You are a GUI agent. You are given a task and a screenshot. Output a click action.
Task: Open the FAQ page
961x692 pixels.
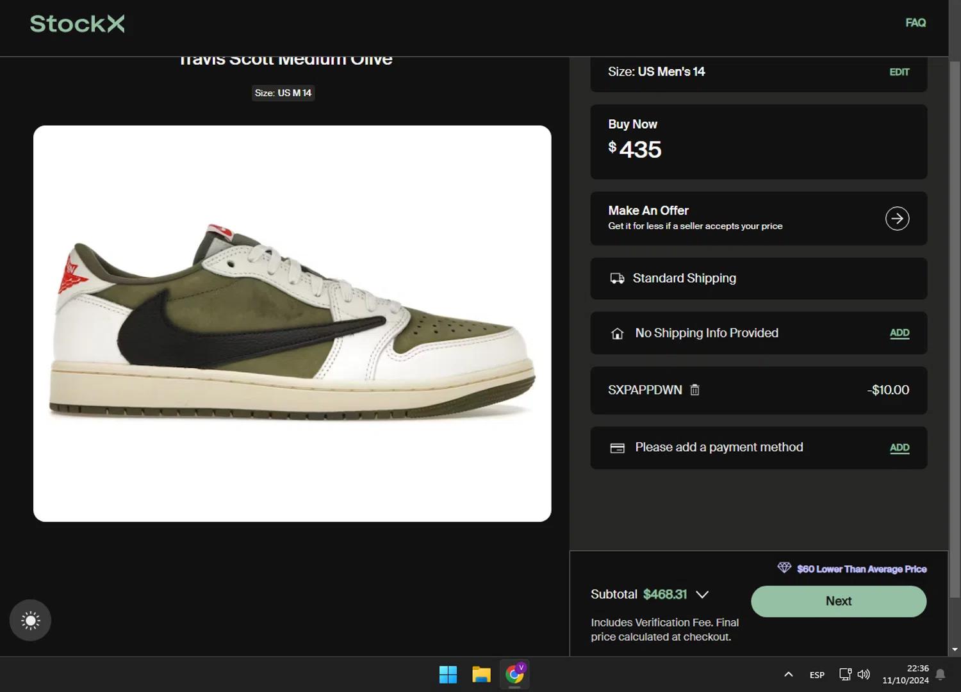click(x=915, y=23)
